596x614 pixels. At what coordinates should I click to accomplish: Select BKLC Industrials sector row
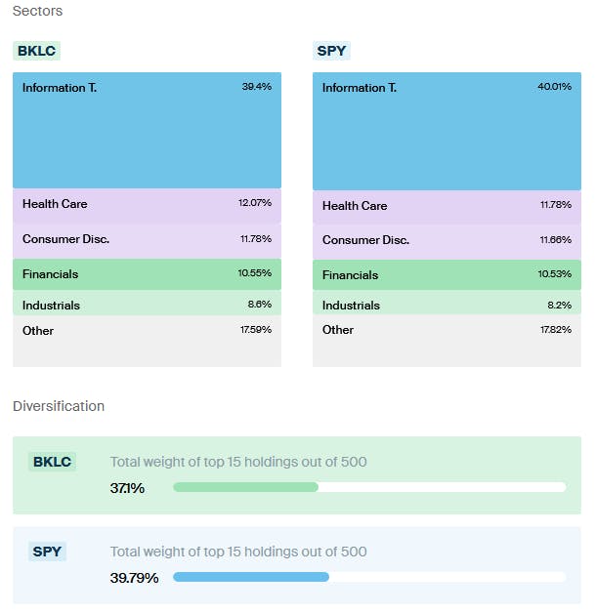click(147, 305)
